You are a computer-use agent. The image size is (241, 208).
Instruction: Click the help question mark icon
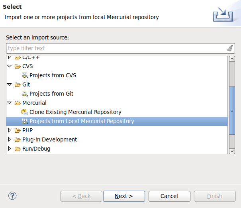(x=12, y=196)
